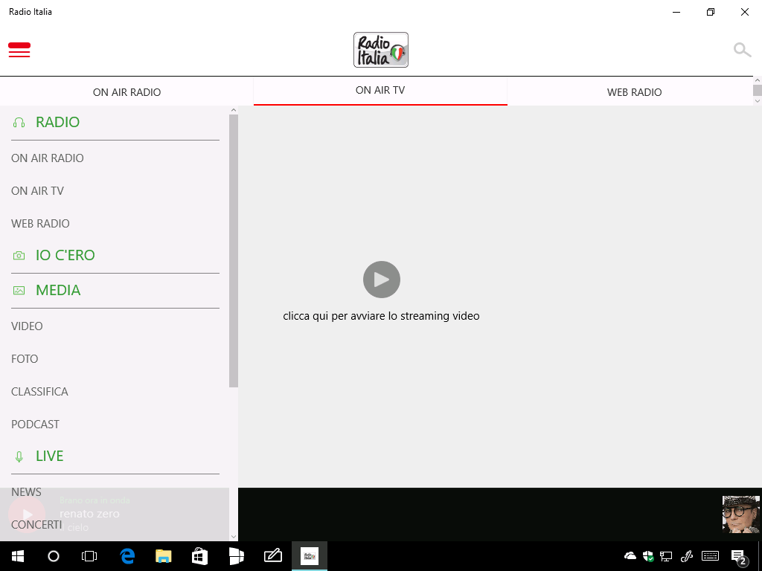The width and height of the screenshot is (762, 571).
Task: Open the Microsoft Store taskbar icon
Action: tap(199, 556)
